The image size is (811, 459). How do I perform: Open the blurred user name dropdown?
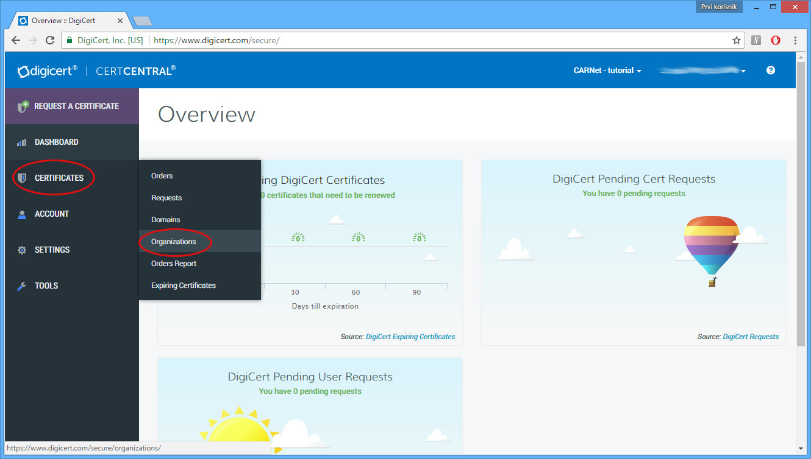tap(702, 71)
